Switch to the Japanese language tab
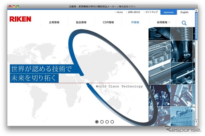The image size is (205, 136). point(168,12)
